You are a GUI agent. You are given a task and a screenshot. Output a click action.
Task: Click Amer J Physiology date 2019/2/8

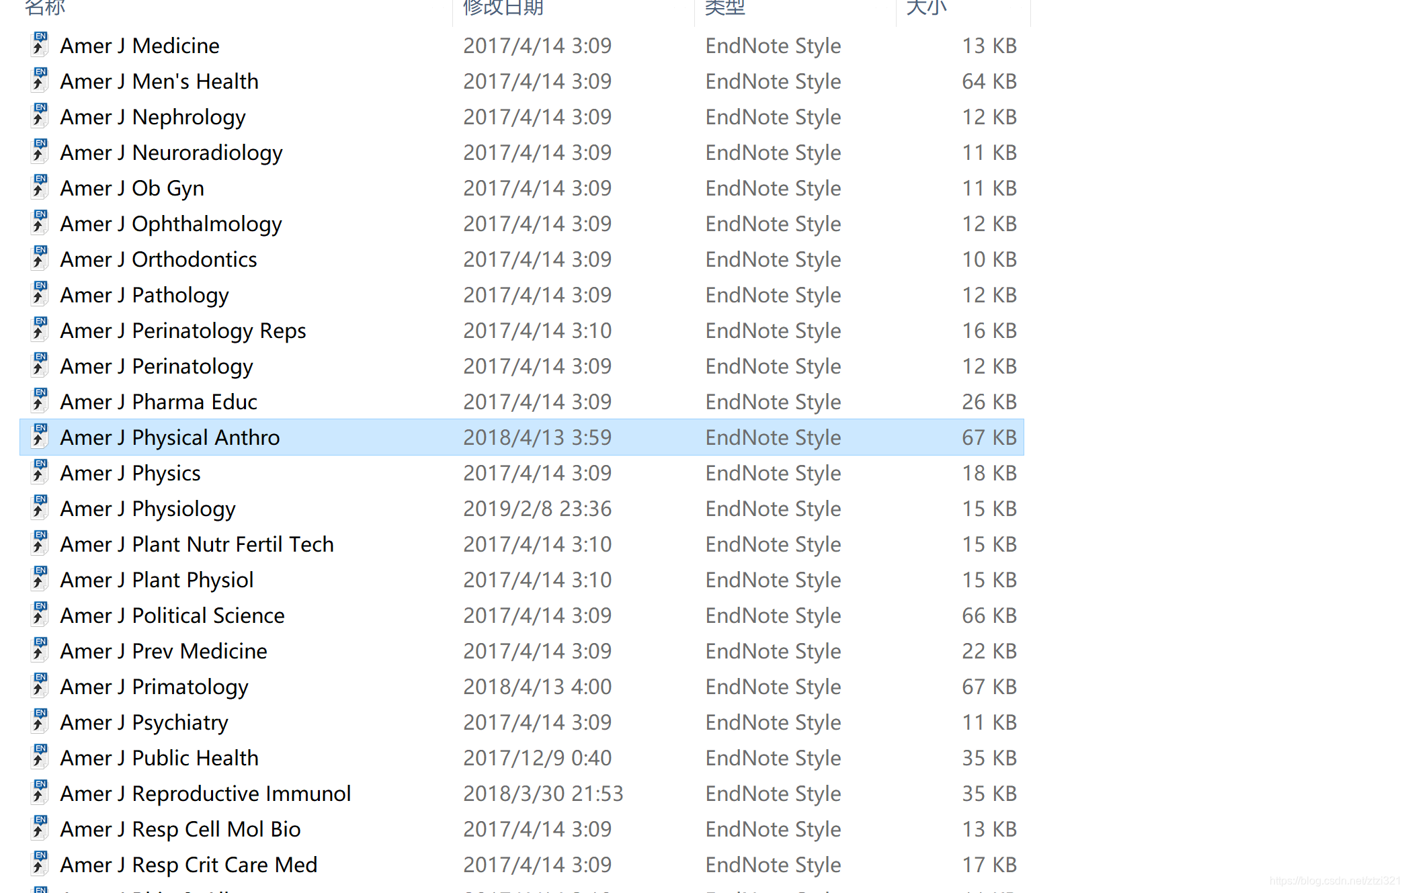[536, 509]
